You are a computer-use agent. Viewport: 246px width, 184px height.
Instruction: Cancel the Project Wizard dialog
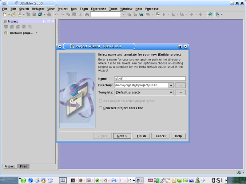161,136
